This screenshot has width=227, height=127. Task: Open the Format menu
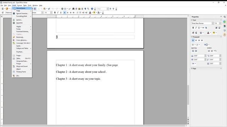pos(20,6)
